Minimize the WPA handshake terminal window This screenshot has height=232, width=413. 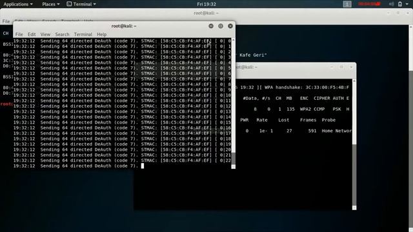(x=332, y=67)
